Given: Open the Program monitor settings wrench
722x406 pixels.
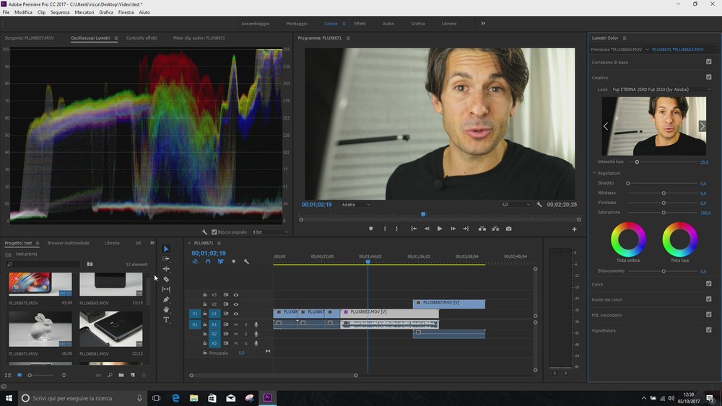Looking at the screenshot, I should [x=539, y=205].
